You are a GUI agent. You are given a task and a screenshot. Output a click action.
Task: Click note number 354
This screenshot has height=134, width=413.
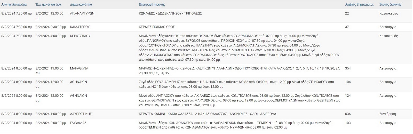348,68
